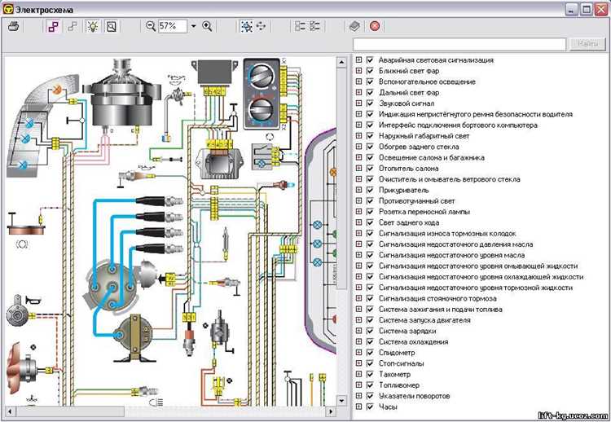
Task: Toggle Система зарядки checkbox
Action: point(370,331)
